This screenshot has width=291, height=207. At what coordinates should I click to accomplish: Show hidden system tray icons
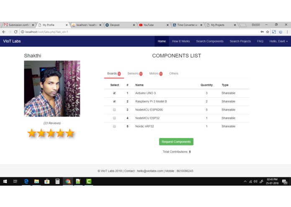point(245,181)
